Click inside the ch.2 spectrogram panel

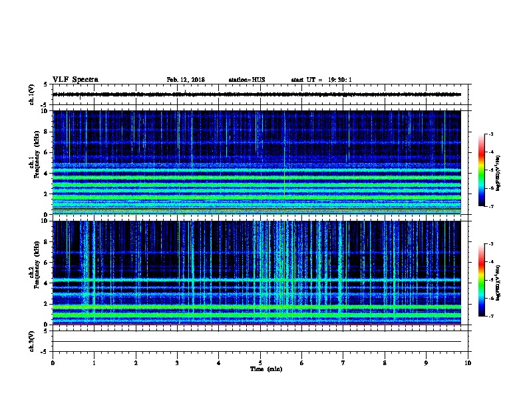tap(257, 273)
